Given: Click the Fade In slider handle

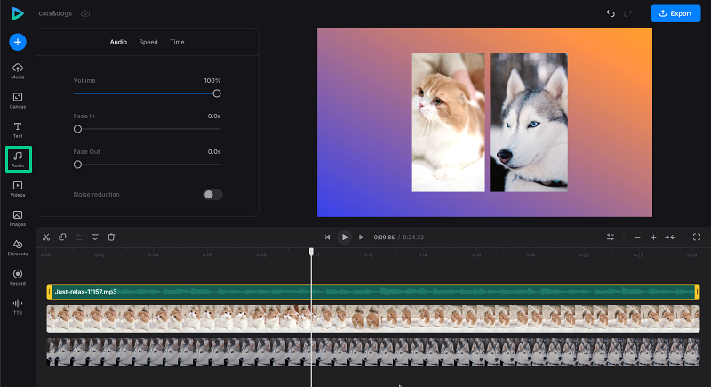Looking at the screenshot, I should (77, 129).
